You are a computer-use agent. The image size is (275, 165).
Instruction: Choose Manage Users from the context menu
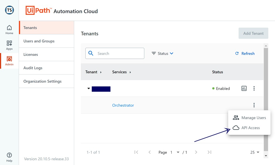pos(249,118)
